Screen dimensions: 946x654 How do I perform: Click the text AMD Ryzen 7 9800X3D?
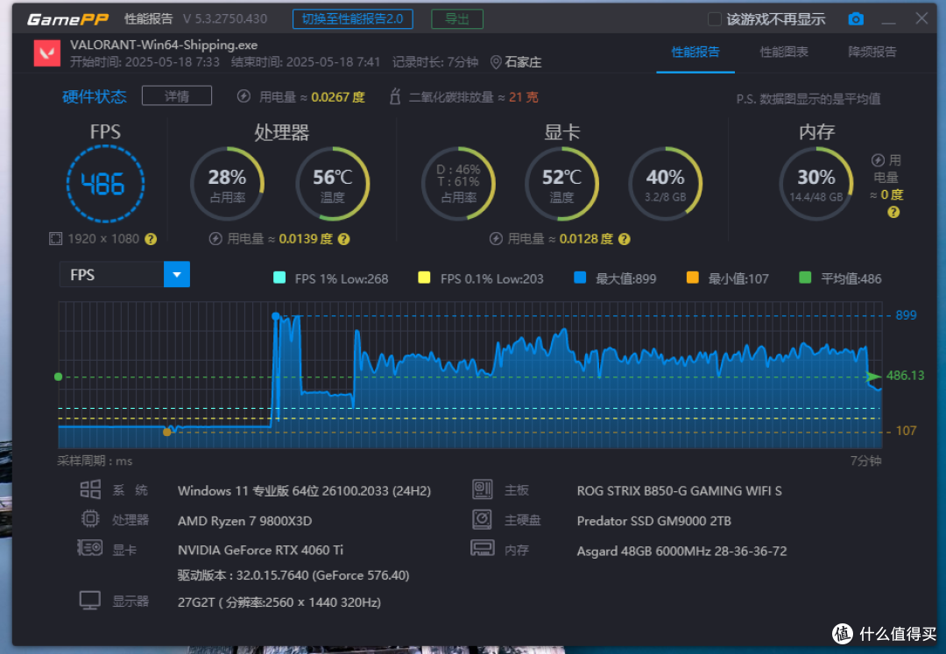245,521
